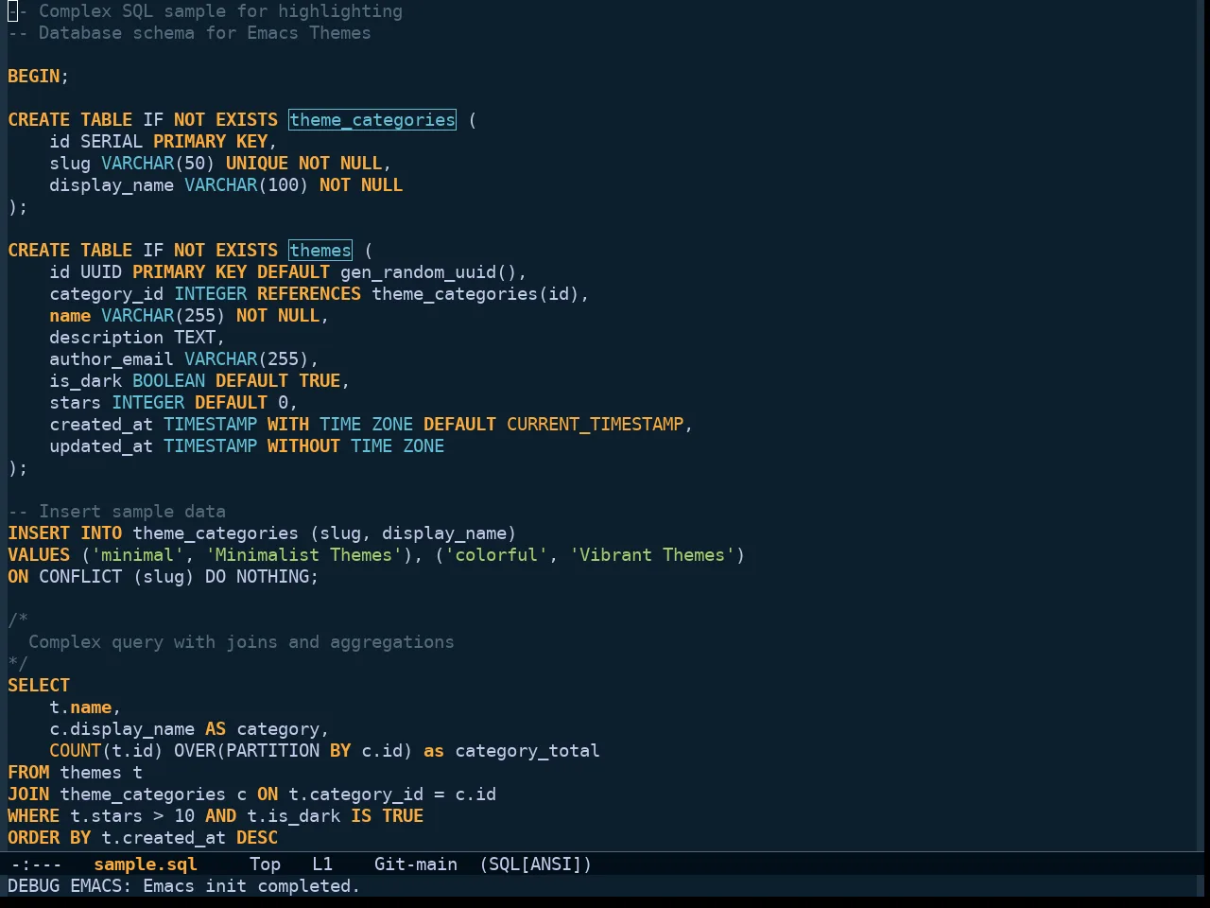The height and width of the screenshot is (908, 1210).
Task: Click the L1 line number indicator
Action: 322,864
